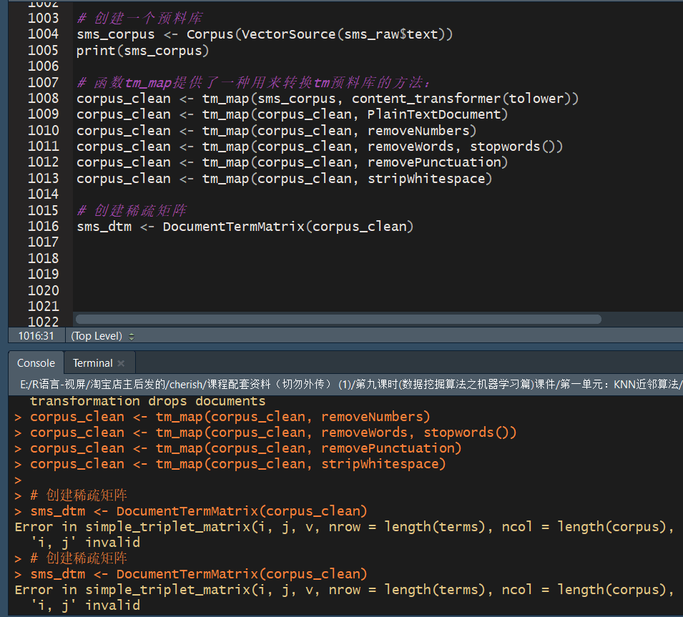Image resolution: width=683 pixels, height=617 pixels.
Task: Click the editor line with DocumentTermMatrix(corpus_clean)
Action: [x=245, y=227]
